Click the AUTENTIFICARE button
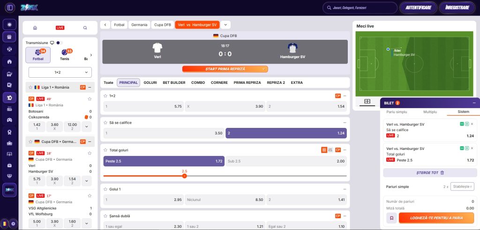Viewport: 480px width, 230px height. 419,7
